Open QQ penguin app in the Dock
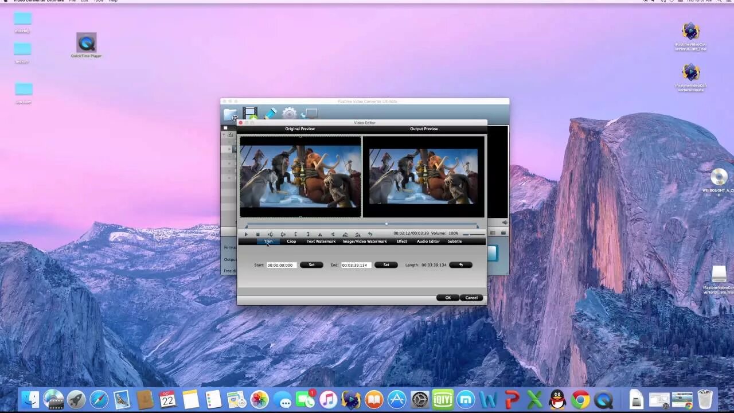734x413 pixels. click(x=557, y=399)
